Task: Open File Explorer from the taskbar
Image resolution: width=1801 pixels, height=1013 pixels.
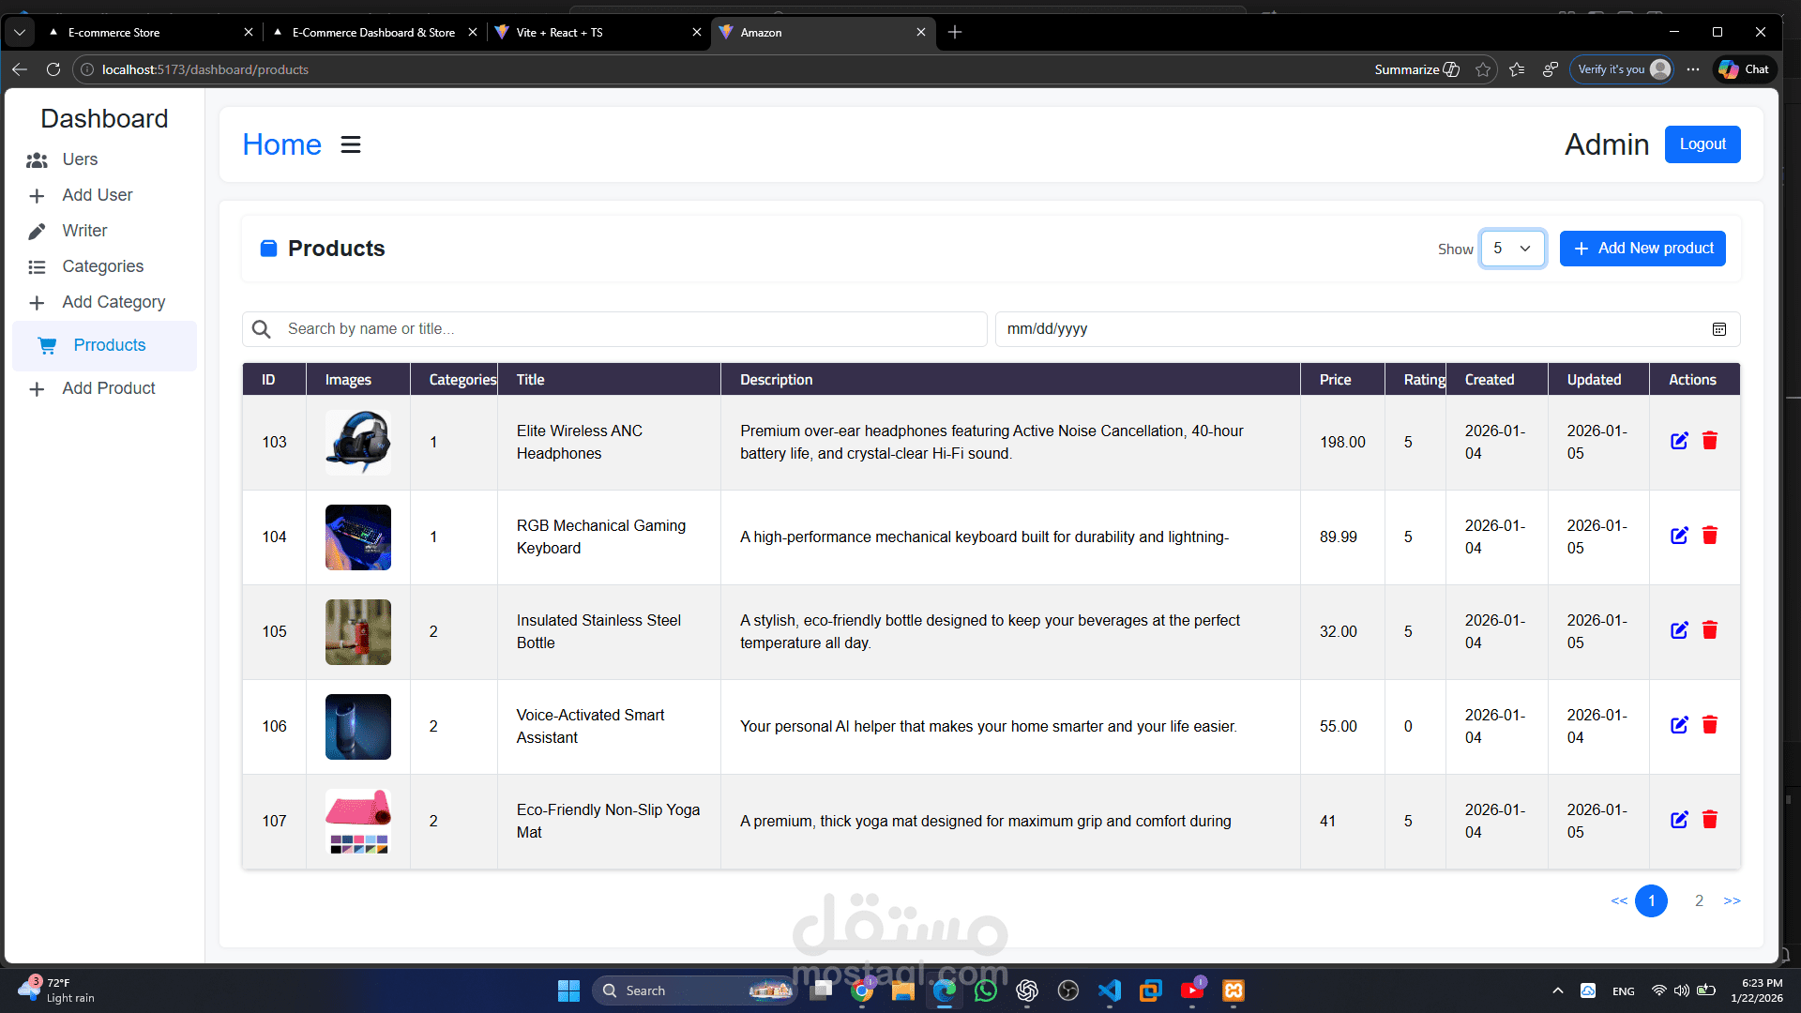Action: 903,990
